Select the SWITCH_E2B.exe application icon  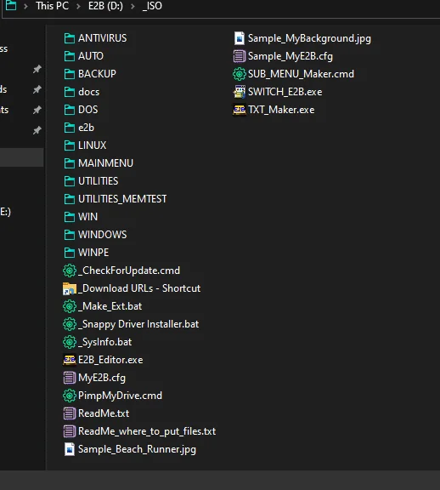239,92
